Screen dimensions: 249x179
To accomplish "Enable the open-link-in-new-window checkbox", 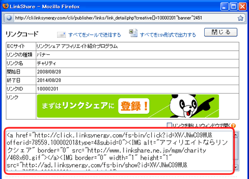I will click(x=169, y=125).
